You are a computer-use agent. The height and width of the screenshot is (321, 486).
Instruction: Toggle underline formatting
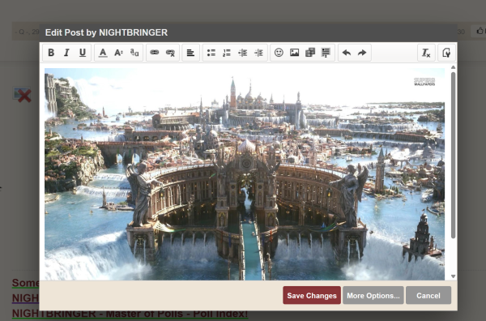pyautogui.click(x=83, y=53)
